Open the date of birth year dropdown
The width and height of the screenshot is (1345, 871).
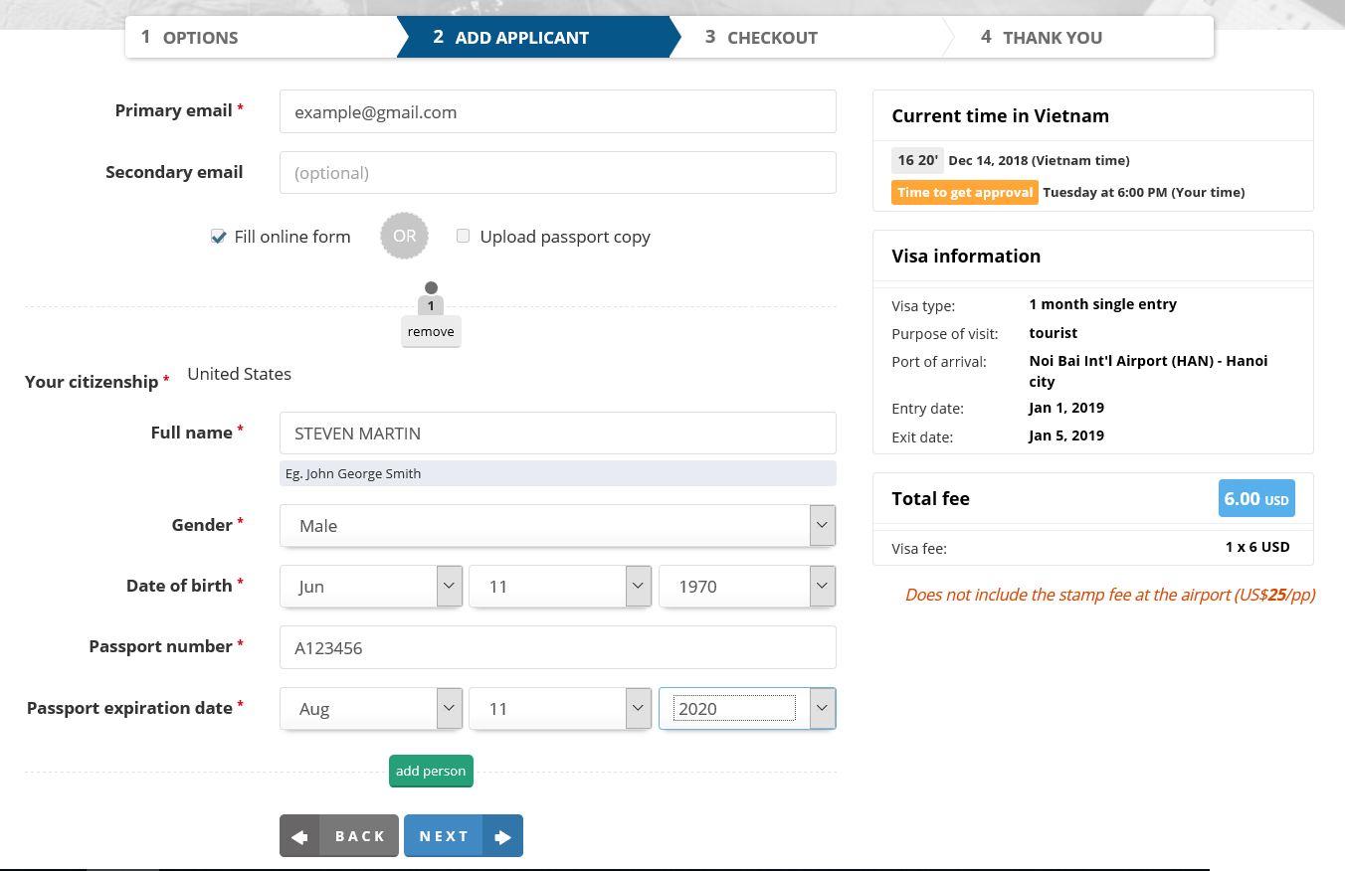[x=747, y=587]
